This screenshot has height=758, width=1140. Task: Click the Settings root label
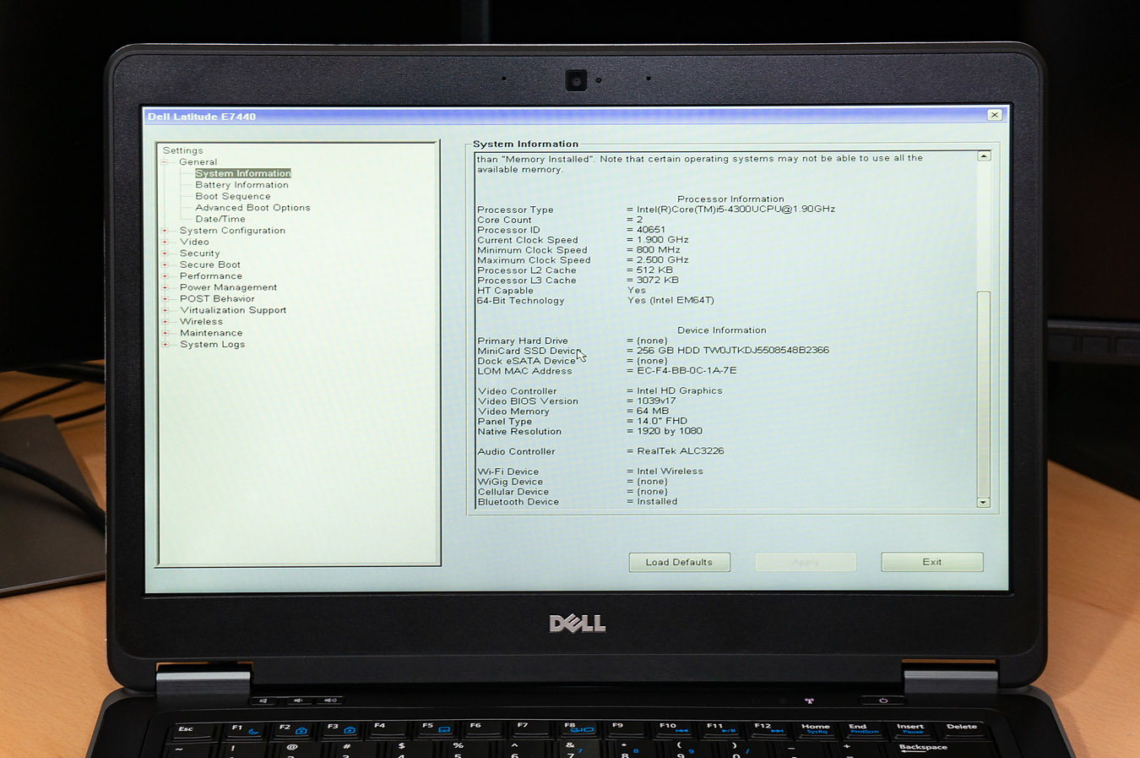click(183, 150)
